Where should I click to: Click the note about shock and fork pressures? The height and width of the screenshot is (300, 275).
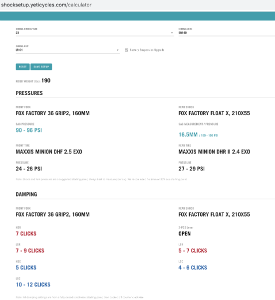(x=101, y=179)
